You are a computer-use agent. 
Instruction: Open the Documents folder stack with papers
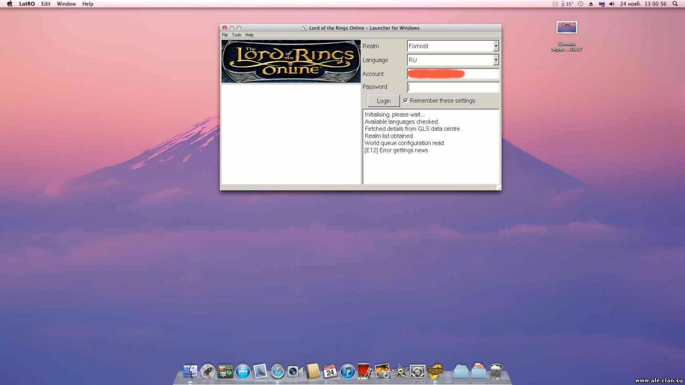pos(479,370)
